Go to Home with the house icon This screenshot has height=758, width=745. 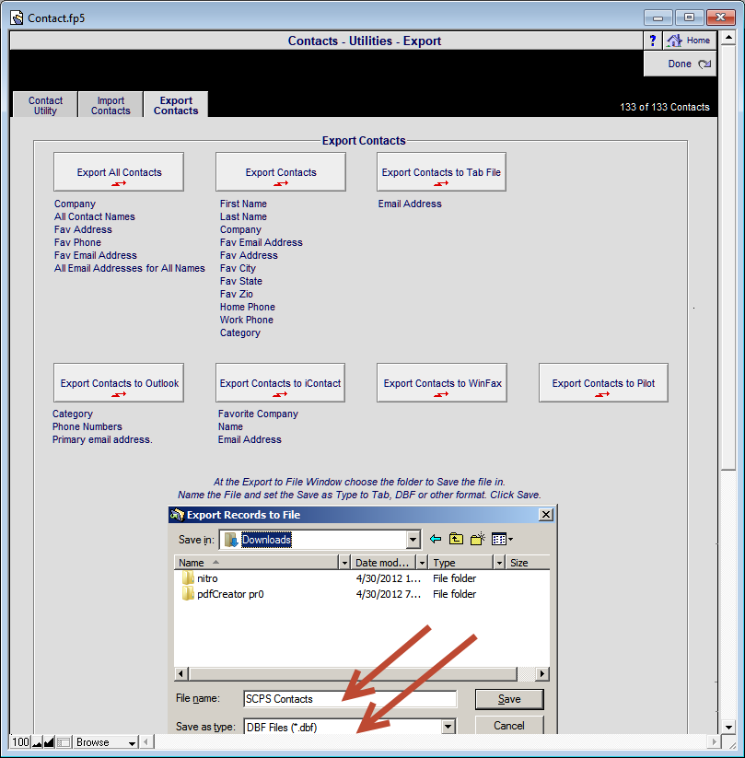(690, 41)
